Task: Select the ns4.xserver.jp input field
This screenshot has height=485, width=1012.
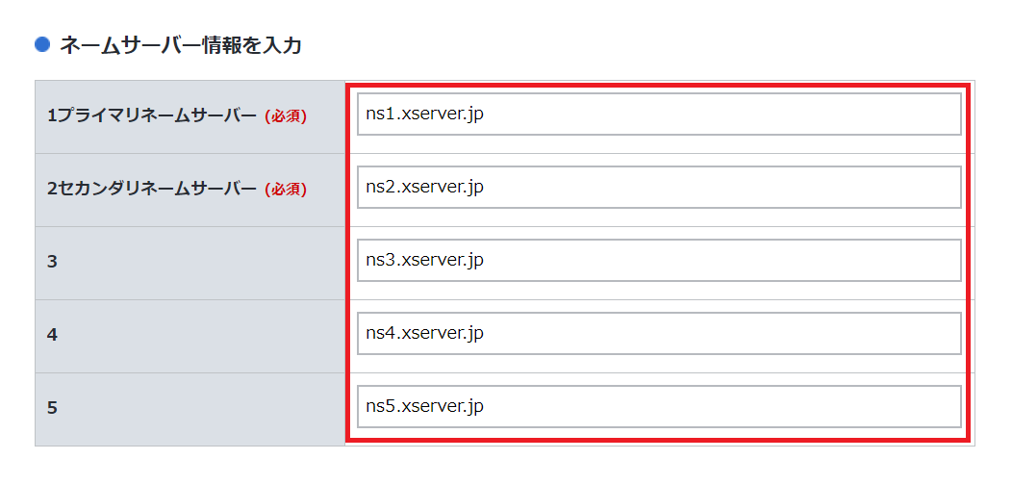Action: (x=659, y=333)
